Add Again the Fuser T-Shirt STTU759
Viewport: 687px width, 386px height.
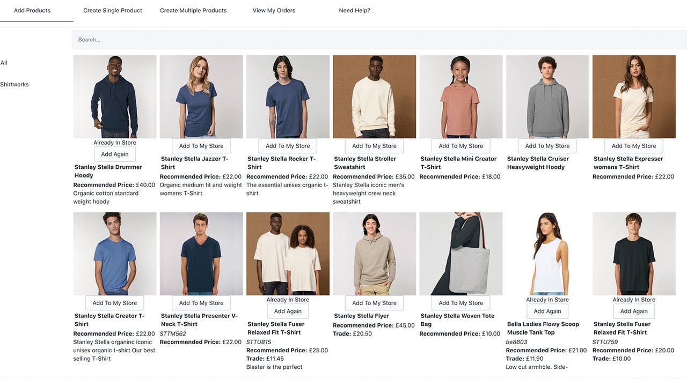(x=634, y=311)
